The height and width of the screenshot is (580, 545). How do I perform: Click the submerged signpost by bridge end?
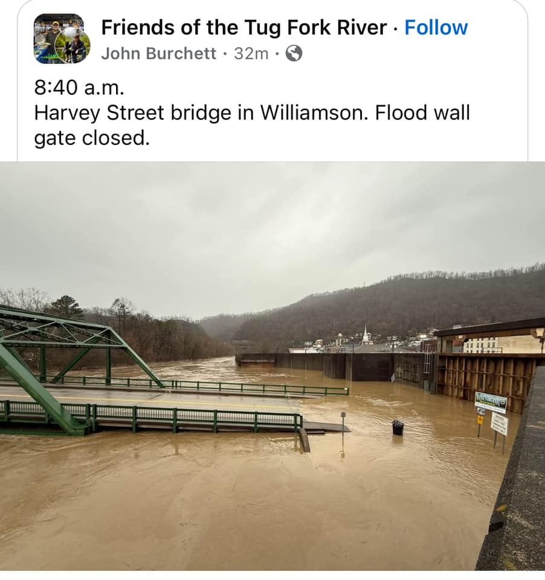(343, 425)
